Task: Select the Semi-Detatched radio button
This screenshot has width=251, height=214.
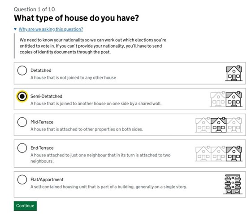Action: click(x=22, y=96)
